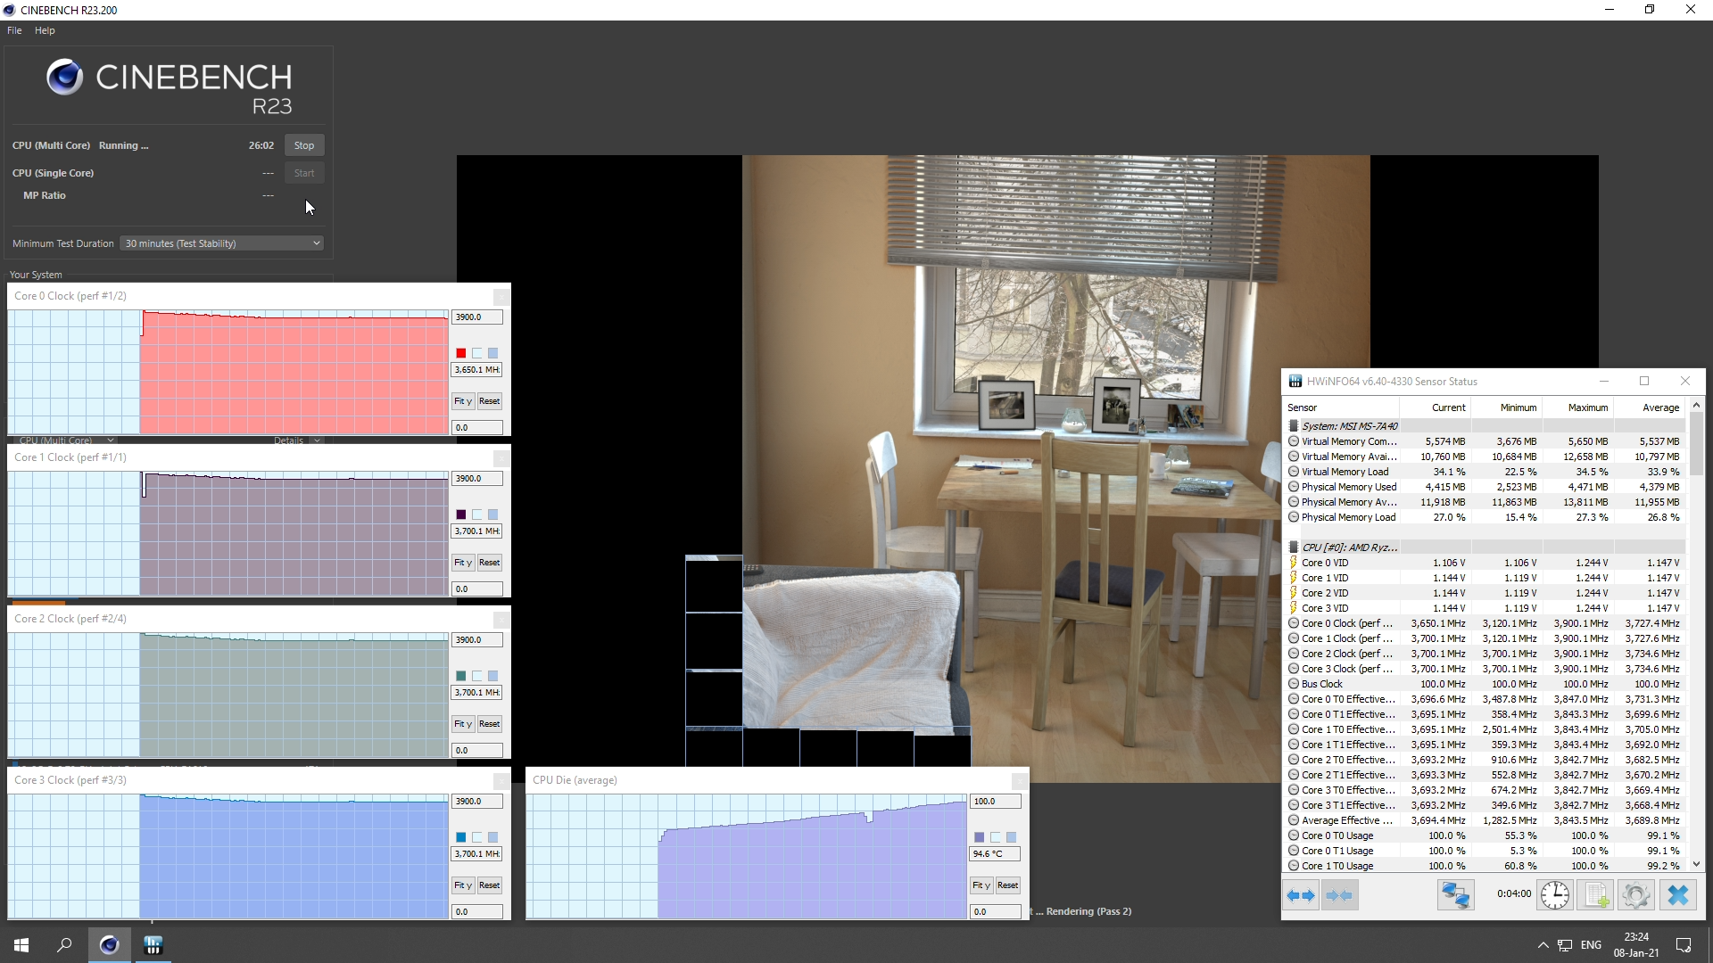Open HWiNFO from the Windows taskbar
The image size is (1713, 963).
pos(153,945)
